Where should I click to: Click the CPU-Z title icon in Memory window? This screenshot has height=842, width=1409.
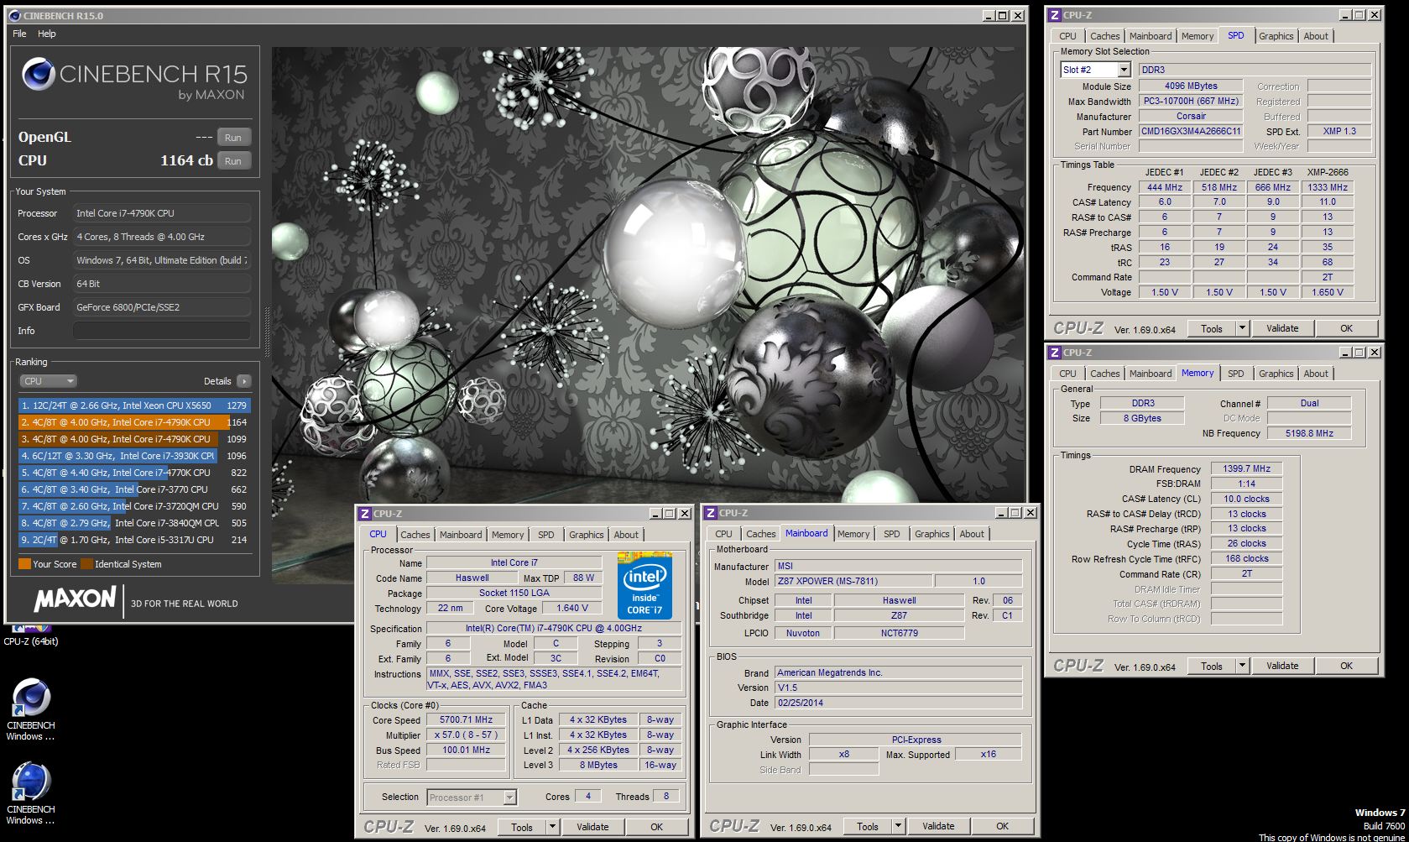[1055, 353]
